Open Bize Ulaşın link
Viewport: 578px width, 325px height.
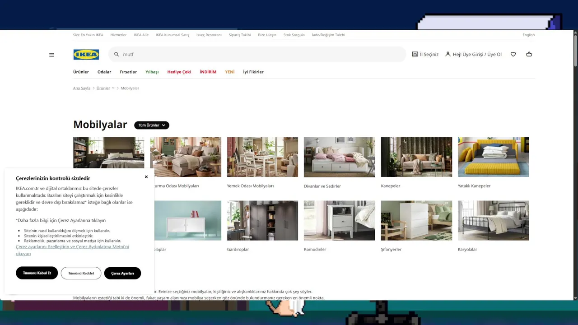[267, 35]
